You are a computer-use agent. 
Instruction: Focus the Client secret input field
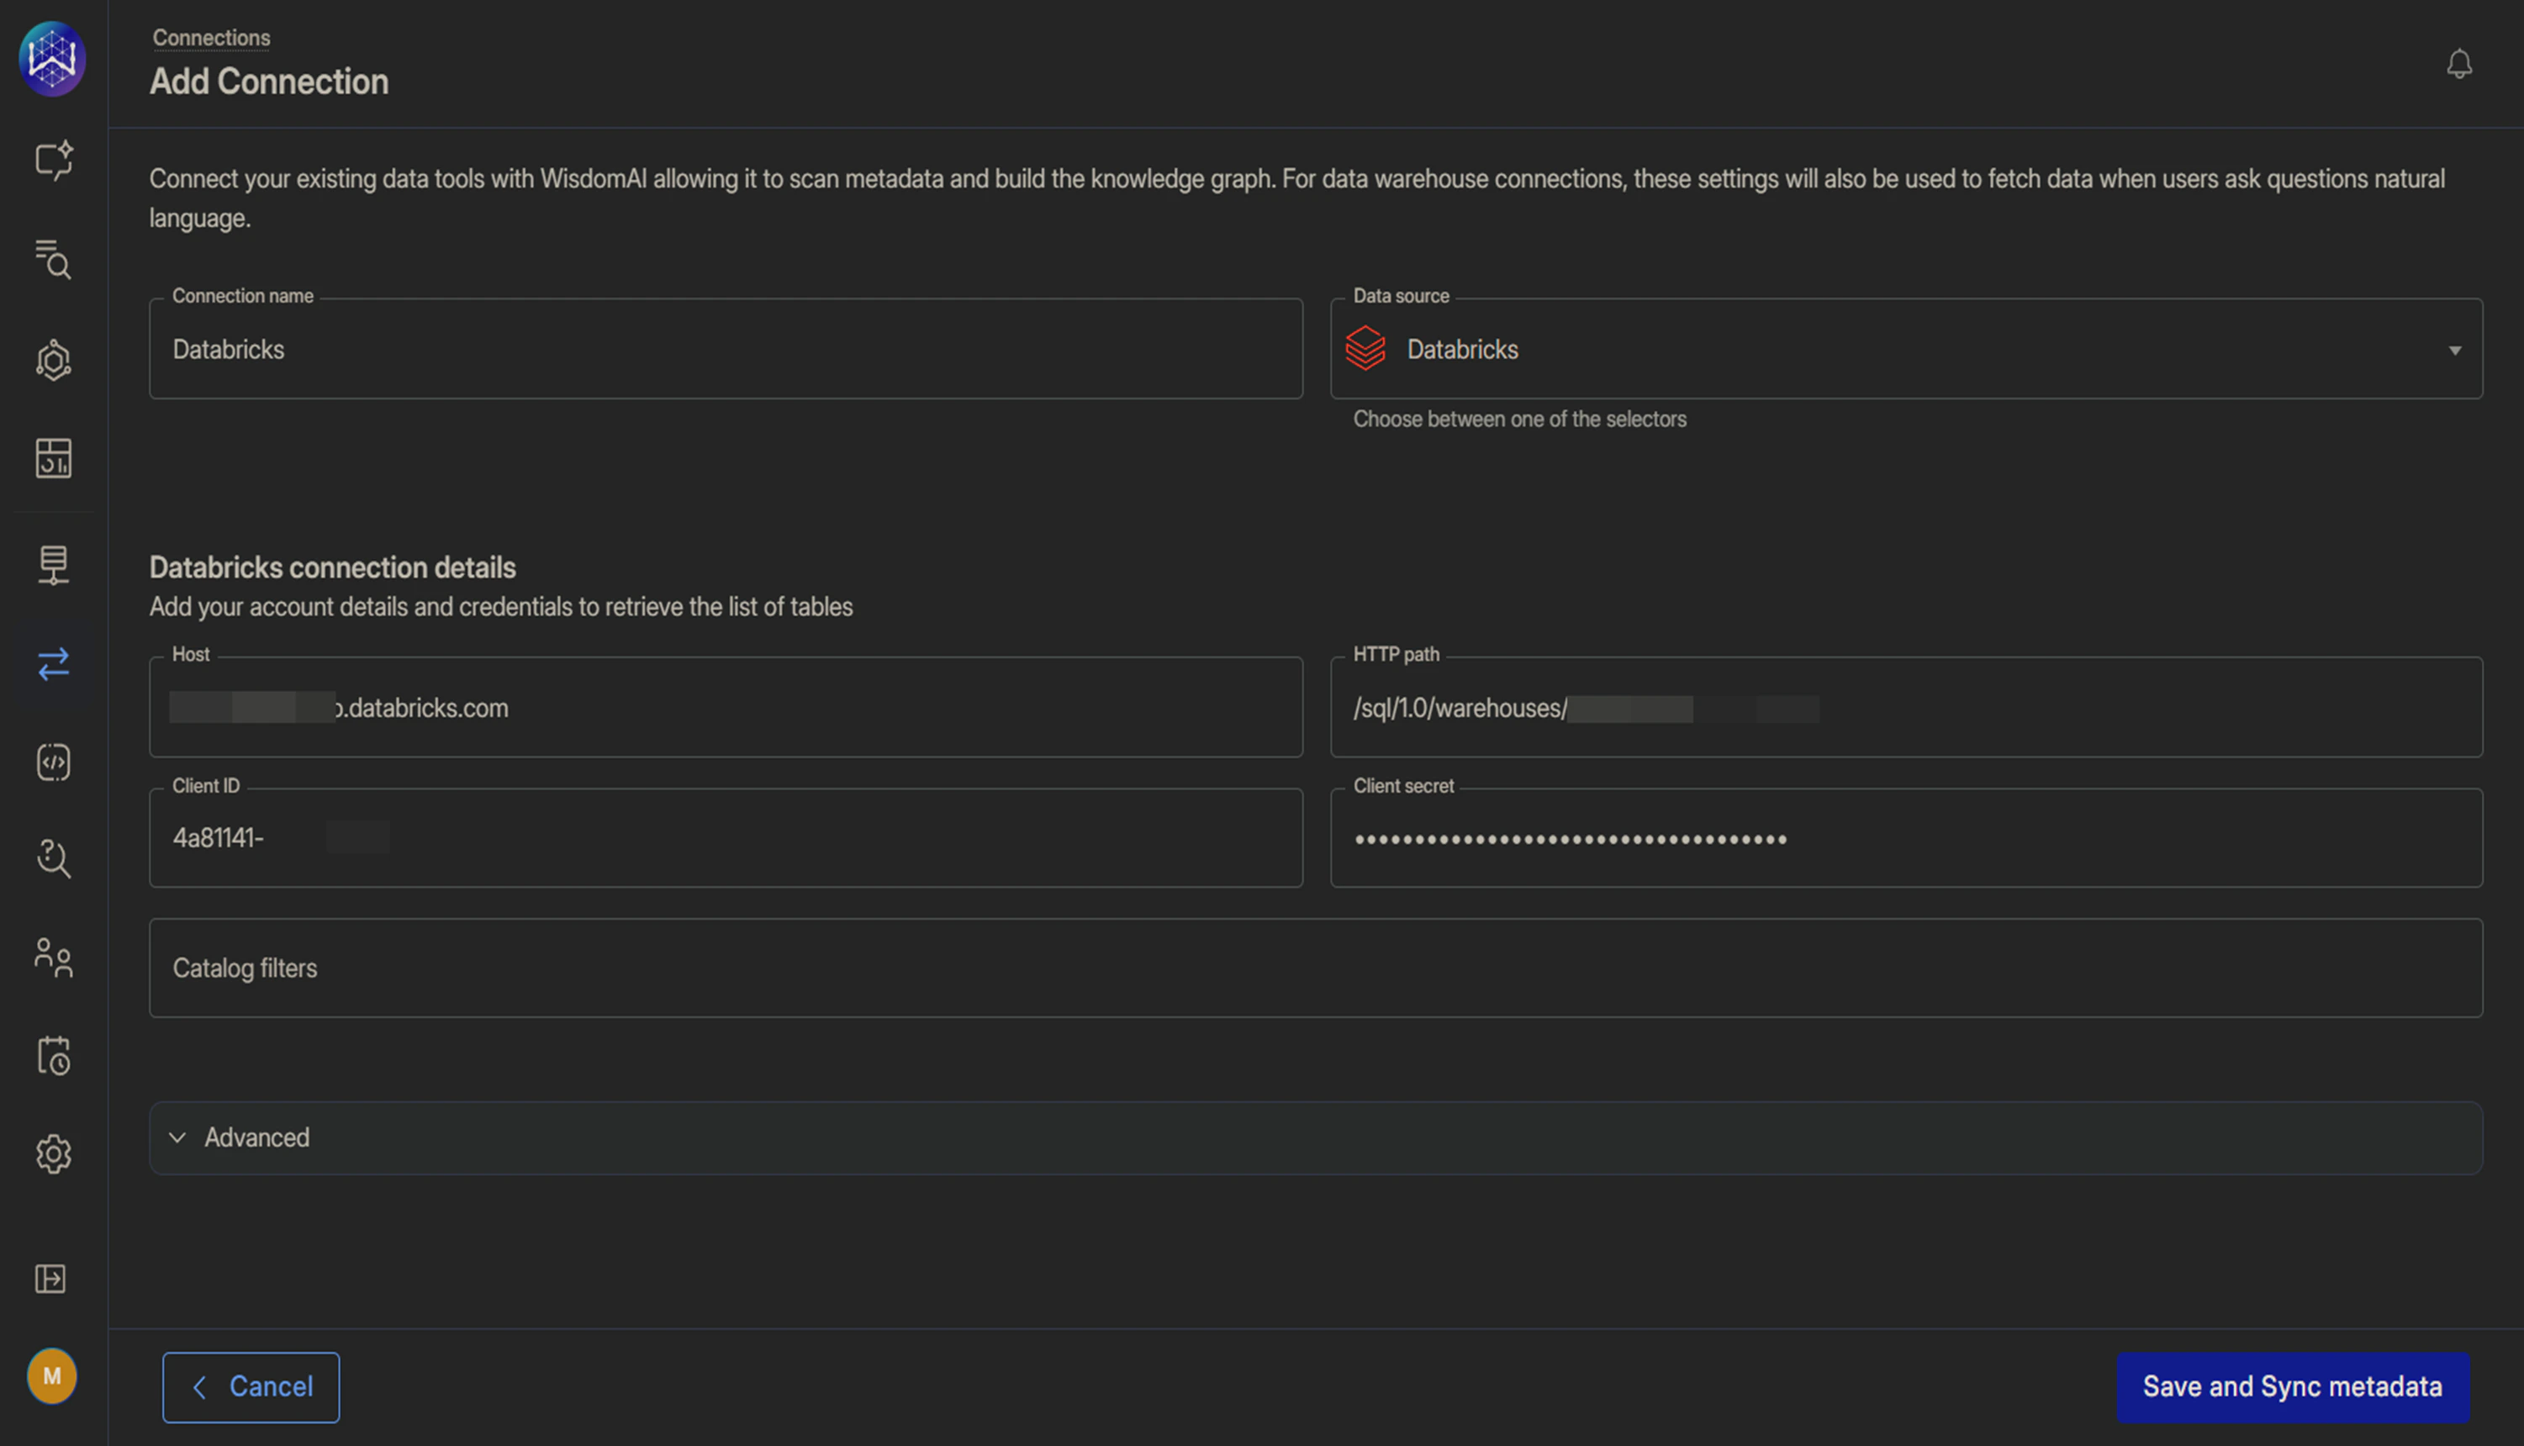[x=1906, y=837]
